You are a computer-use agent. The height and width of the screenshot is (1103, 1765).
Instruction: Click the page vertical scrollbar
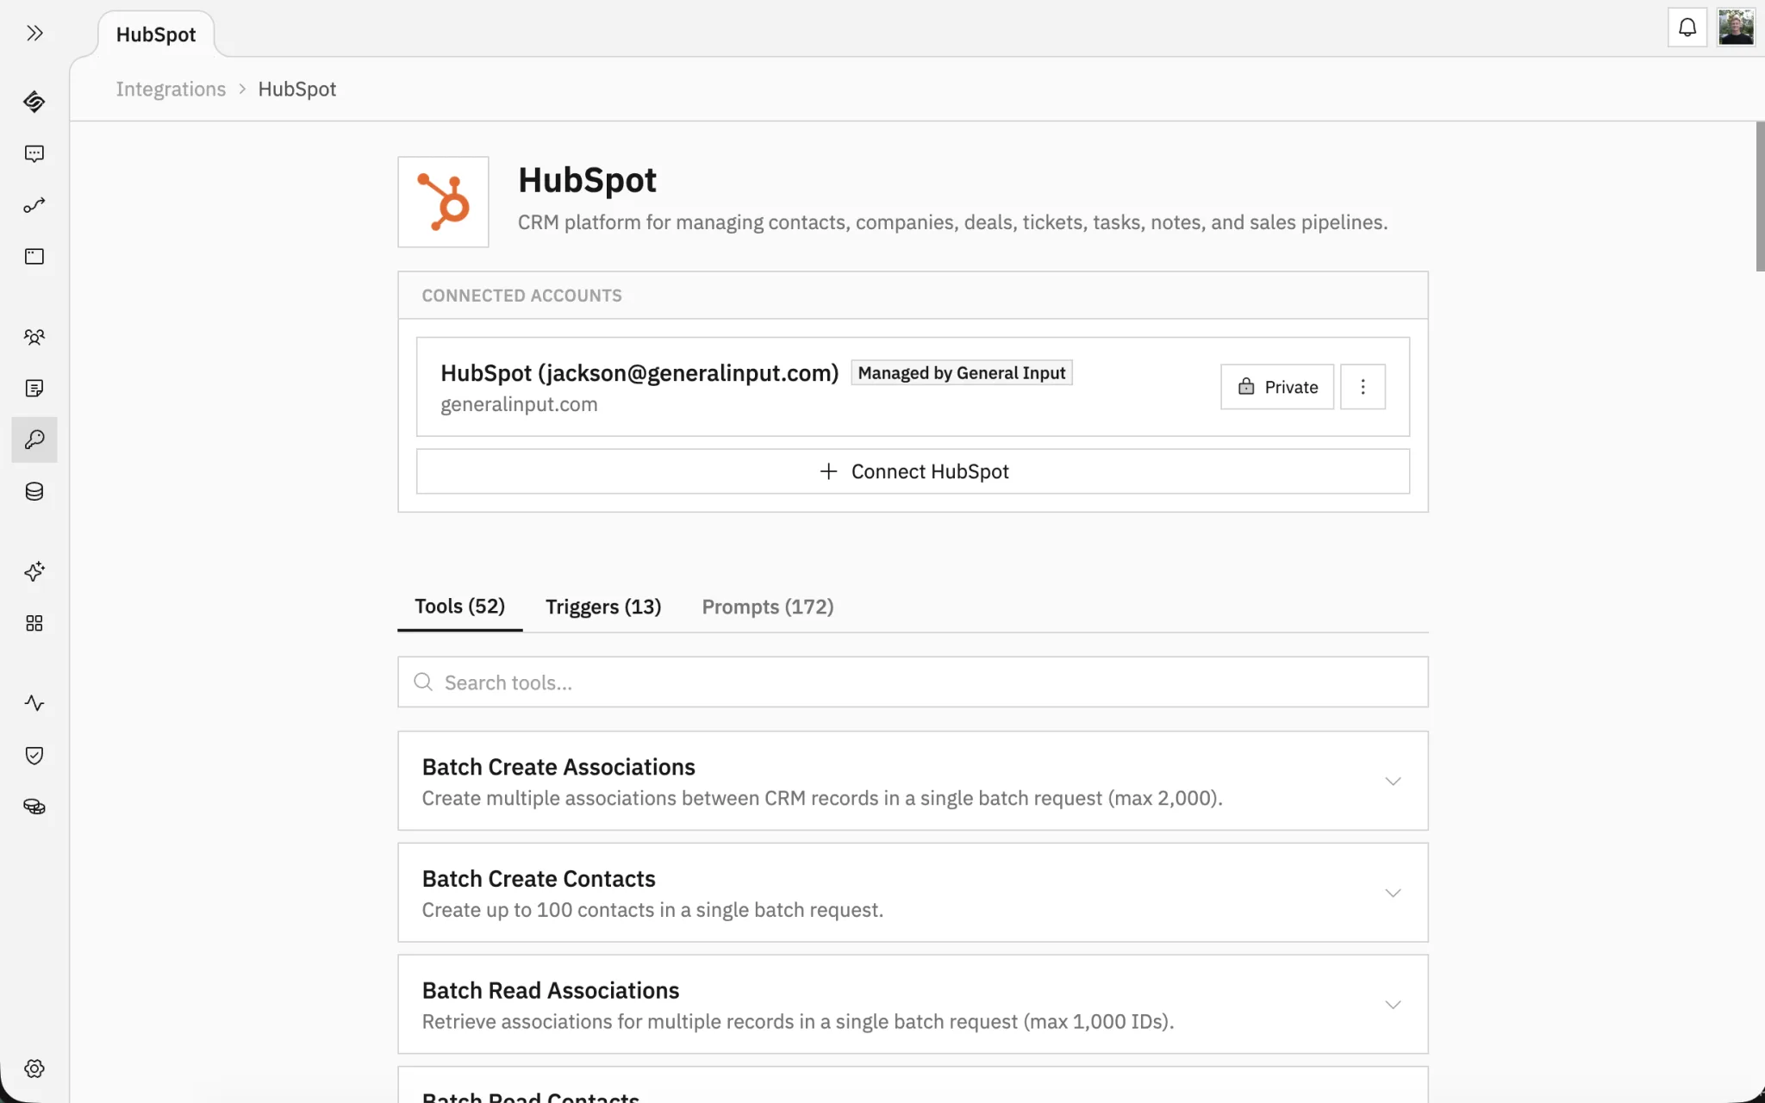1760,196
